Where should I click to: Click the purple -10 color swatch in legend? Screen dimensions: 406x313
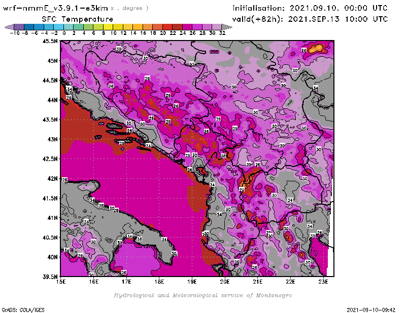(19, 26)
